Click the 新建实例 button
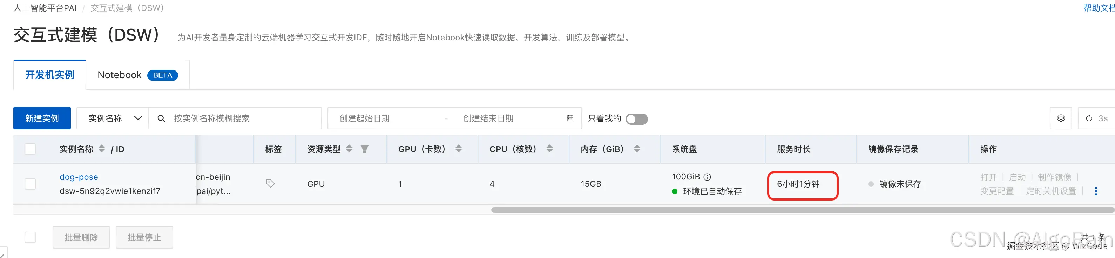1115x258 pixels. [x=42, y=118]
